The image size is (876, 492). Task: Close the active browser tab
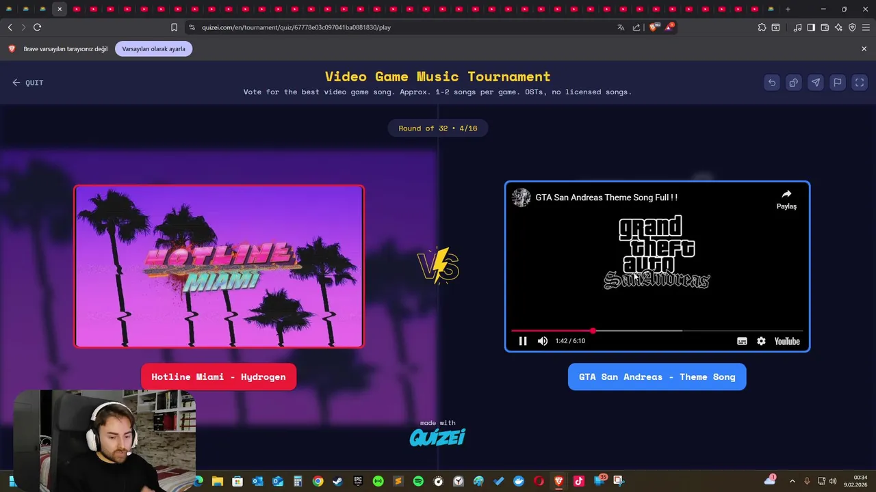pos(60,9)
